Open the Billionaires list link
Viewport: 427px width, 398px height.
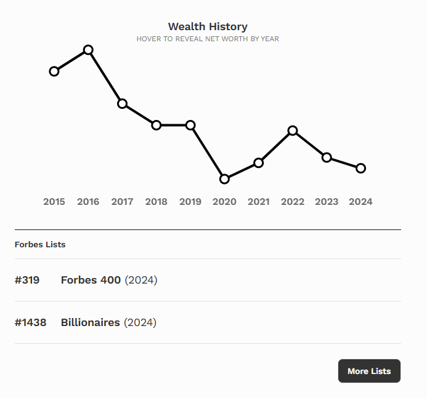click(x=91, y=322)
